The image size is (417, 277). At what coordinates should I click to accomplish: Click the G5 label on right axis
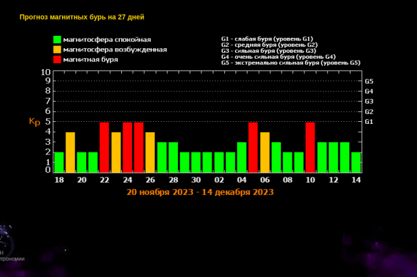coord(369,81)
